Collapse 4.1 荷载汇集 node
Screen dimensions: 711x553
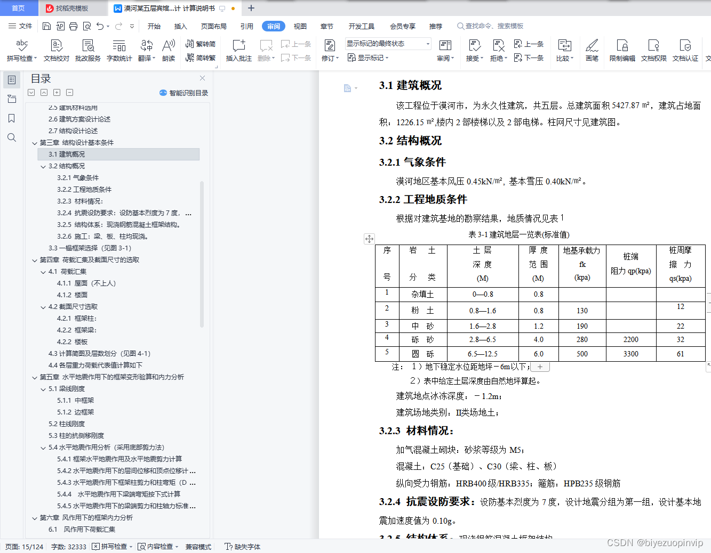pyautogui.click(x=43, y=272)
